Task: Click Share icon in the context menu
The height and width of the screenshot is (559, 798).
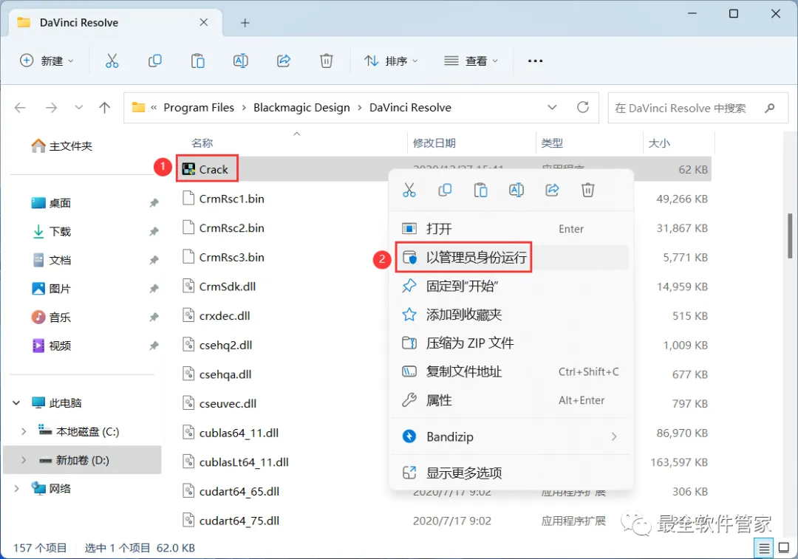Action: point(552,191)
